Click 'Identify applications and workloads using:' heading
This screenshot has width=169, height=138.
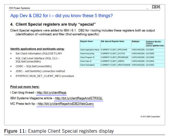tap(37, 49)
